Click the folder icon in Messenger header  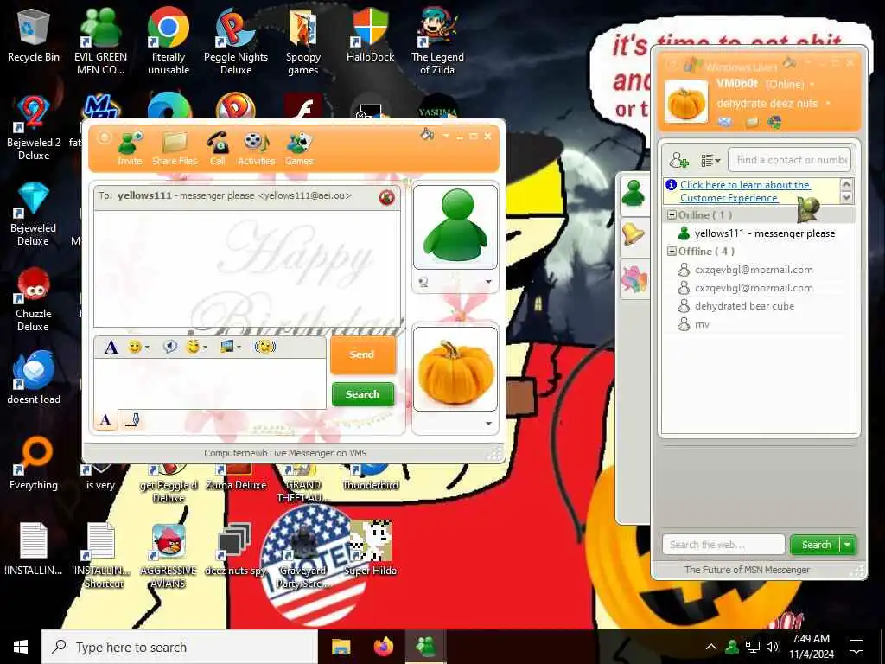752,122
